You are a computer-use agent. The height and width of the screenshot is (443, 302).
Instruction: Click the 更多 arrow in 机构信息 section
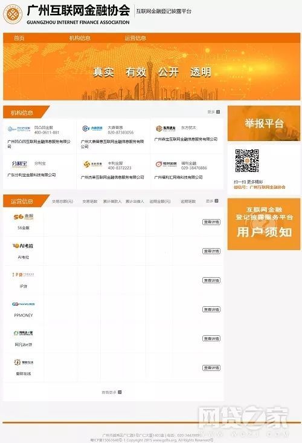pos(218,112)
